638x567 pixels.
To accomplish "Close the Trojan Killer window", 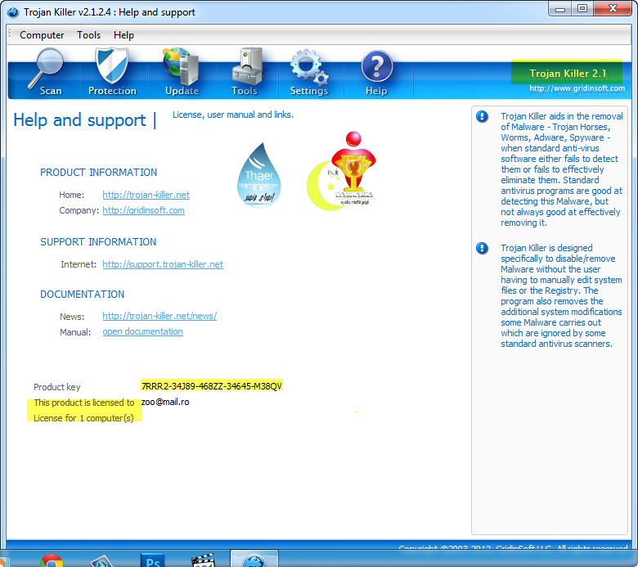I will pos(613,9).
